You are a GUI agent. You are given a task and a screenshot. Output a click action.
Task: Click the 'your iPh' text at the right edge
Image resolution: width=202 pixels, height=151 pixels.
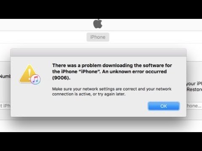[194, 83]
